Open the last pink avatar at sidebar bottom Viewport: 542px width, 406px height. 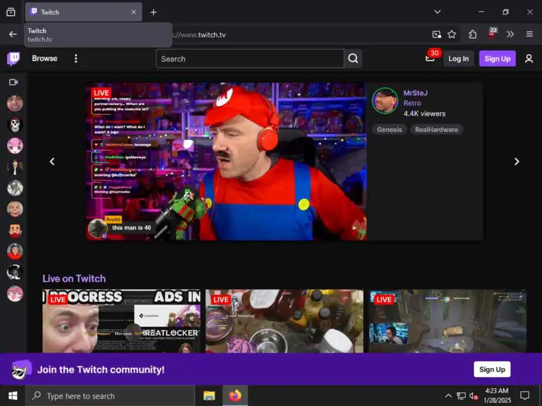[15, 294]
